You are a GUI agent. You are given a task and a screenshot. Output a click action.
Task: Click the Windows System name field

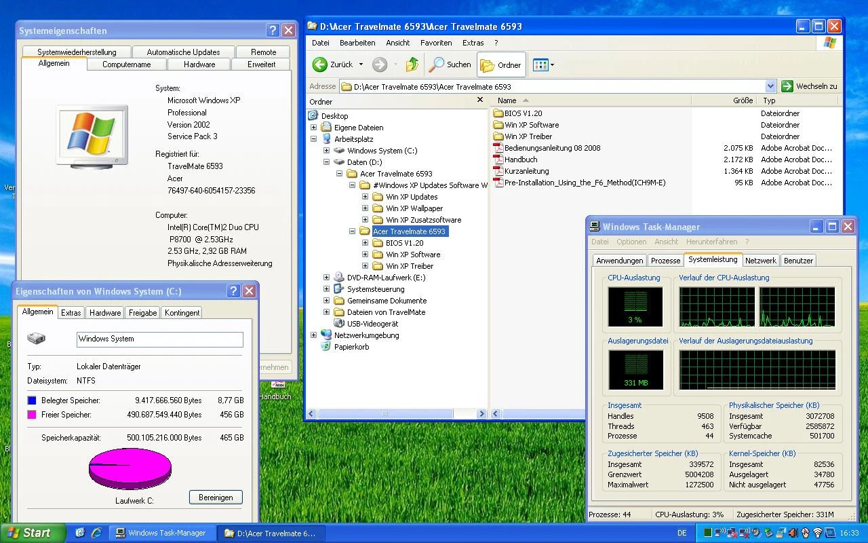[160, 339]
